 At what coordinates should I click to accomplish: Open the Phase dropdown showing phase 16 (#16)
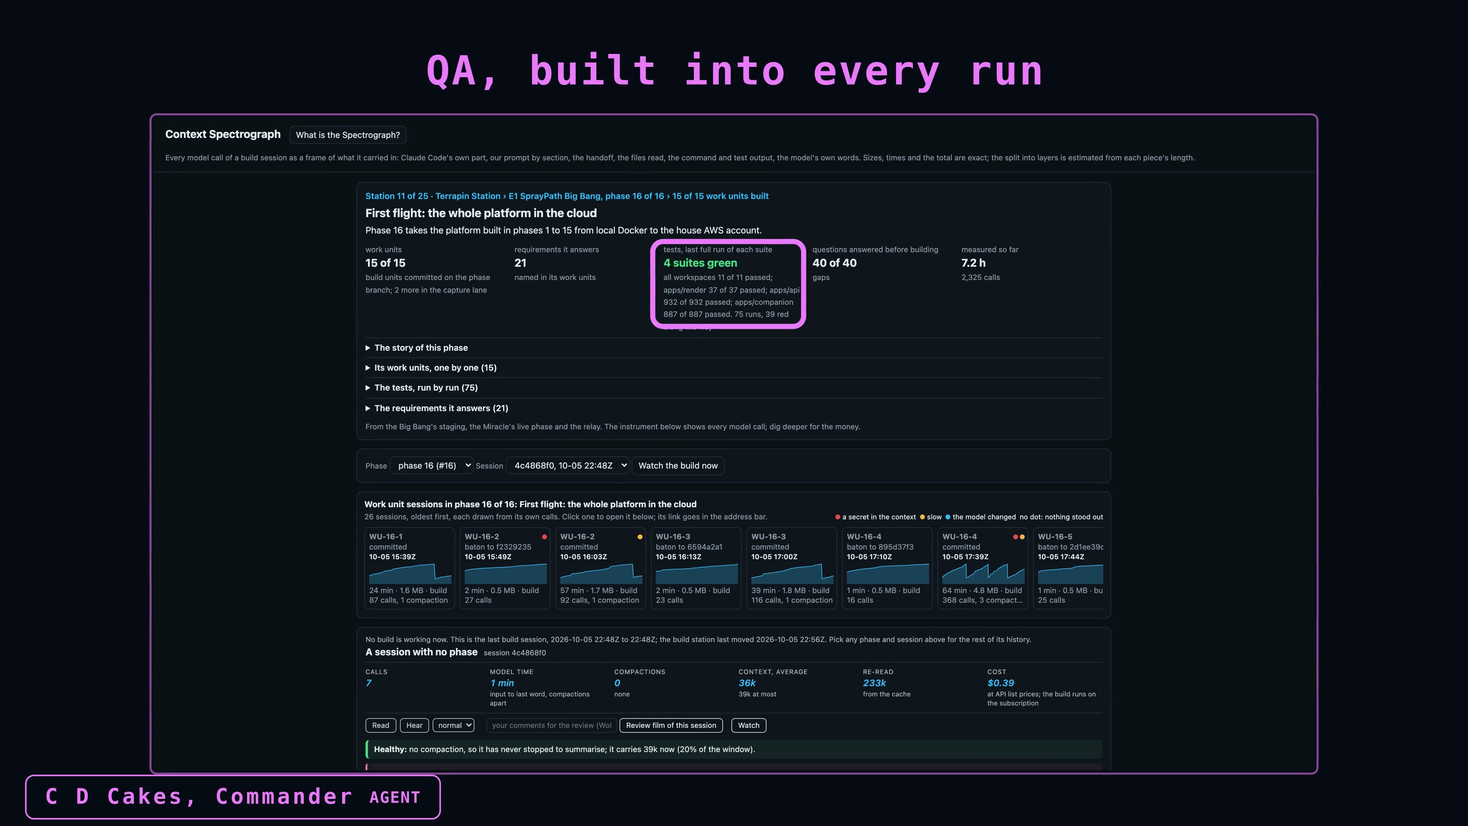(x=431, y=466)
